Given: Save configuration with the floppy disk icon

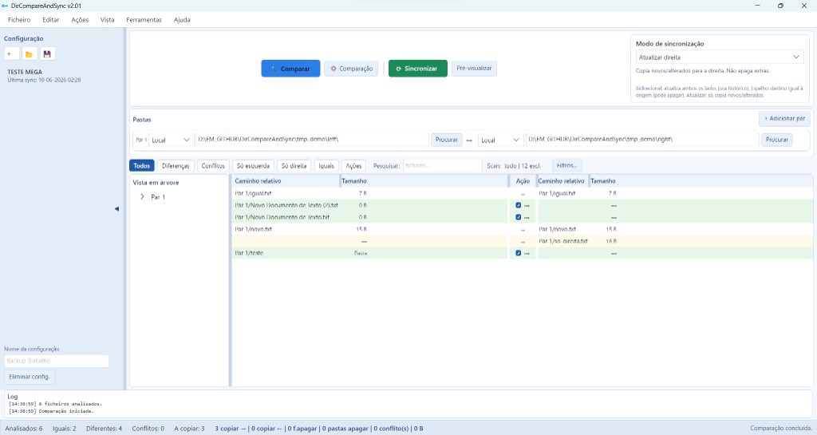Looking at the screenshot, I should tap(47, 53).
